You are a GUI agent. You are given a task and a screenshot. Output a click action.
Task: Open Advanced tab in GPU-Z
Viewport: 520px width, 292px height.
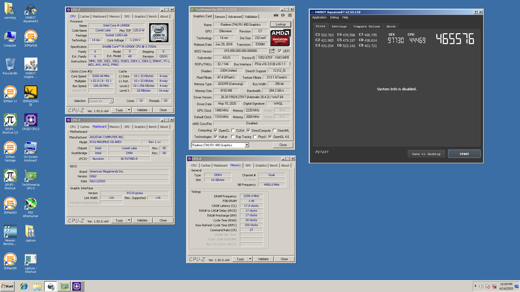[235, 17]
